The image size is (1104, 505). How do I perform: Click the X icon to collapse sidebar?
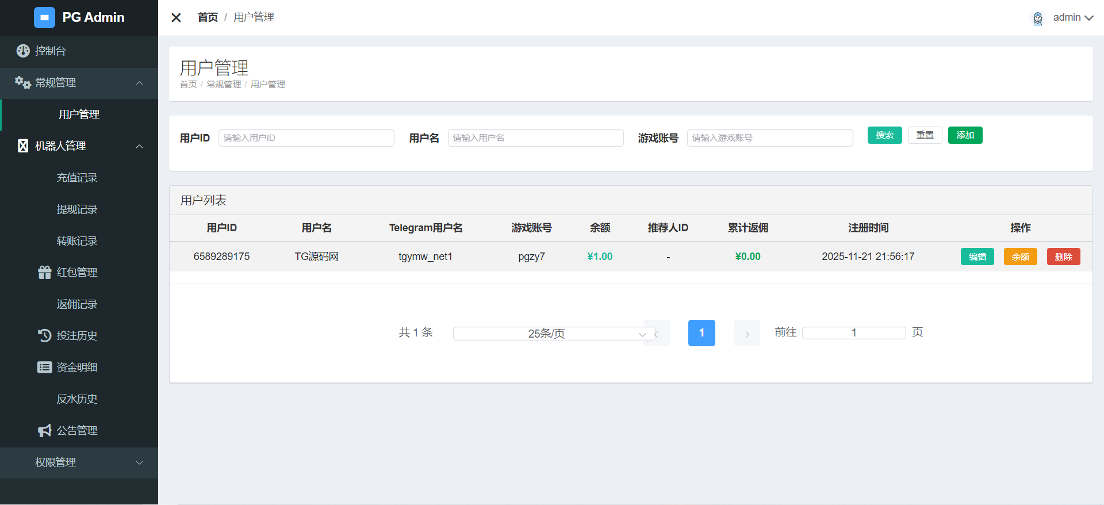(x=177, y=18)
